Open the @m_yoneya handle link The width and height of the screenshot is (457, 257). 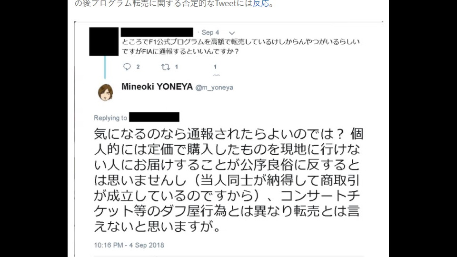(x=214, y=88)
